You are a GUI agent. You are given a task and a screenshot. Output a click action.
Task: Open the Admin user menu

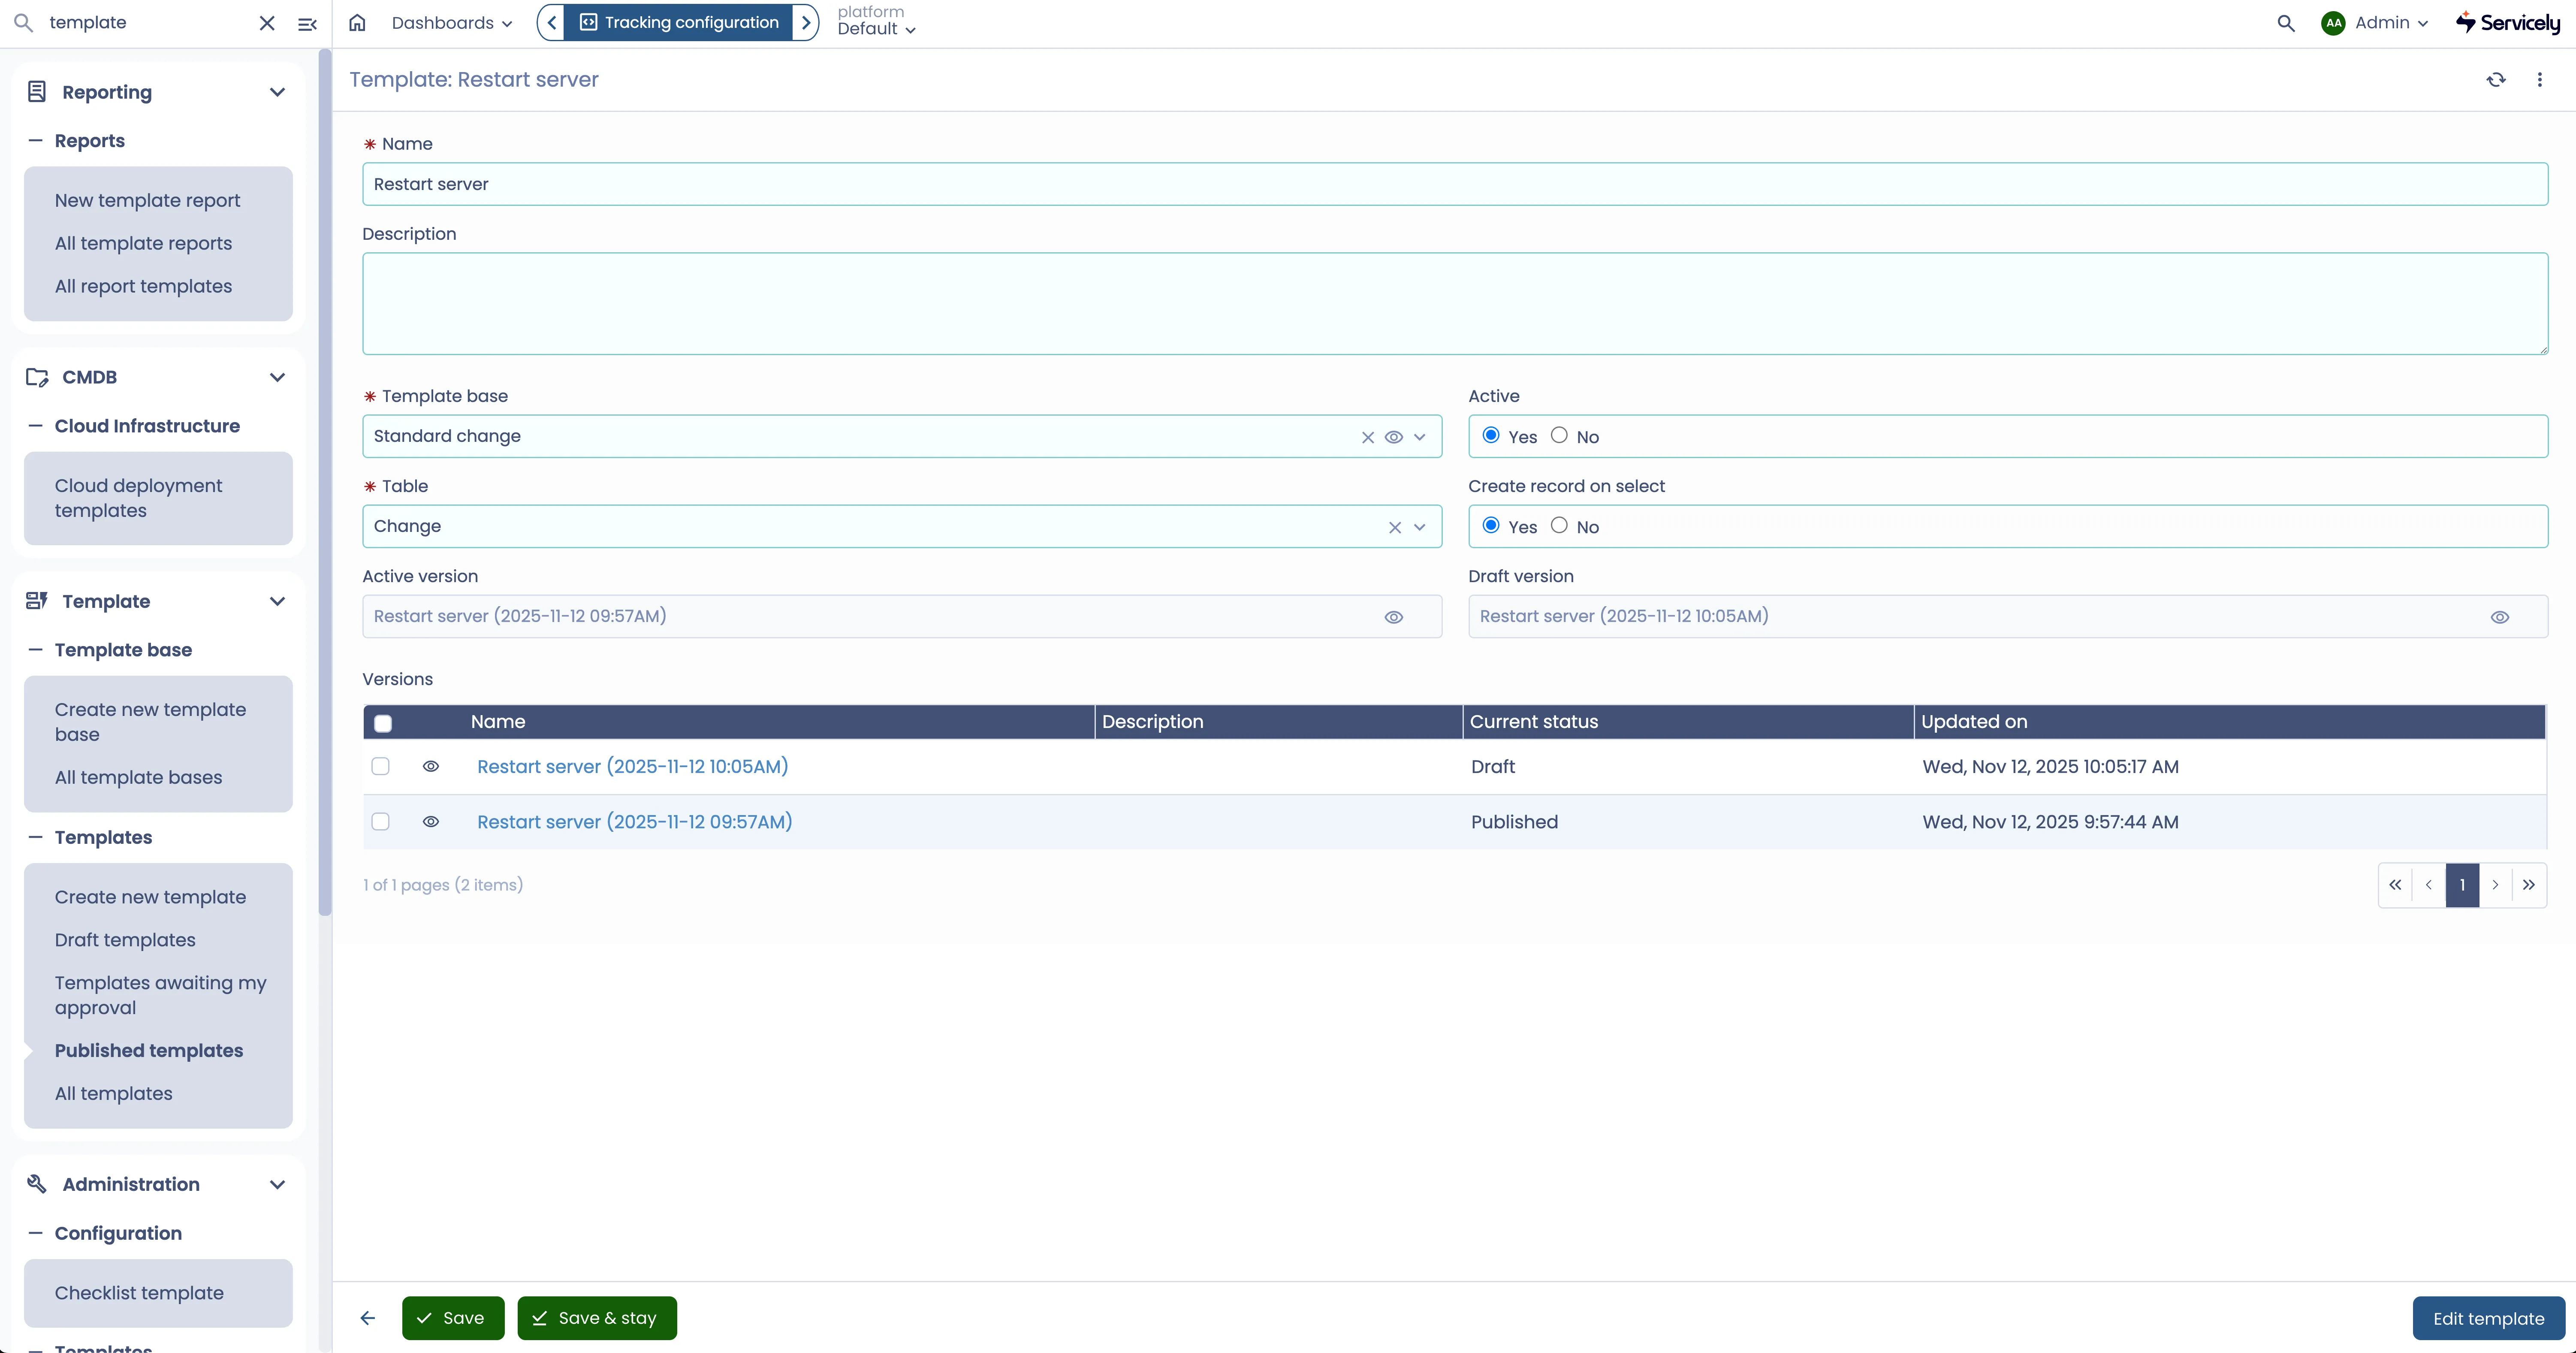[2374, 23]
